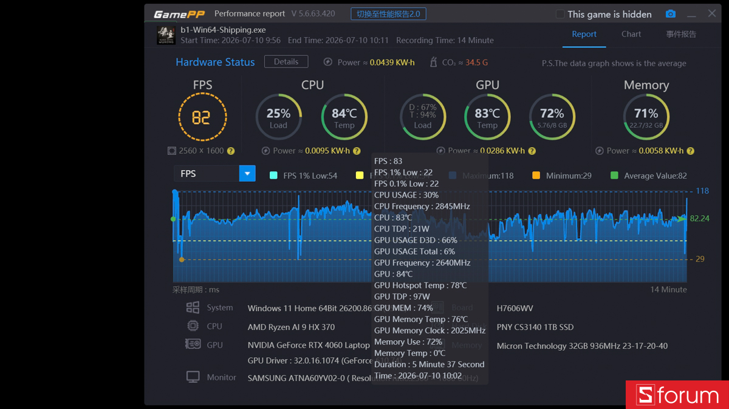Click the Windows System icon
Image resolution: width=729 pixels, height=409 pixels.
pyautogui.click(x=193, y=308)
